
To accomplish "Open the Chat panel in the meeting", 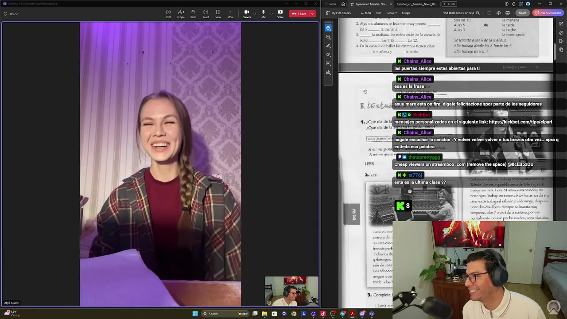I will [x=168, y=14].
